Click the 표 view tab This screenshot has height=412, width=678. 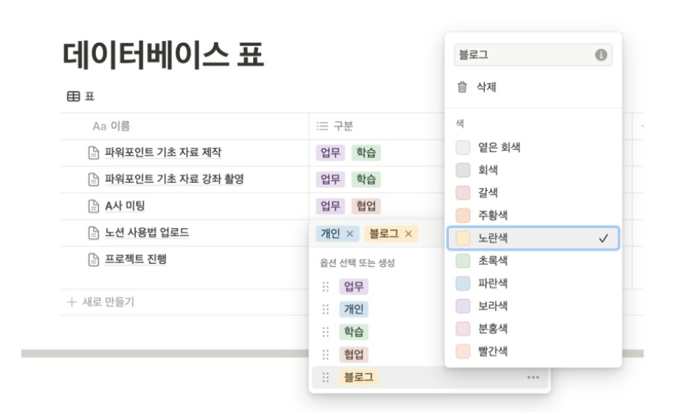pos(81,96)
